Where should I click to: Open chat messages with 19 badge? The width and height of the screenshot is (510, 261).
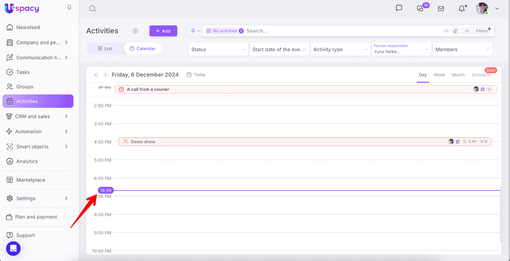(x=420, y=9)
